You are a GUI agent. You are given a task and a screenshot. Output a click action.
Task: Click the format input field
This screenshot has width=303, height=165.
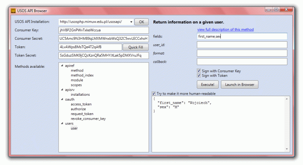tap(242, 53)
